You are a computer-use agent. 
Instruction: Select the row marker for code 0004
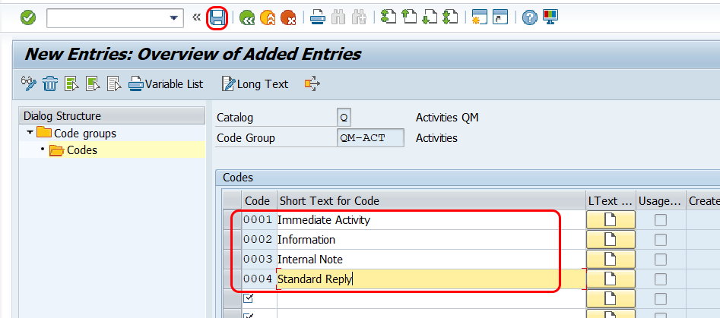point(233,279)
